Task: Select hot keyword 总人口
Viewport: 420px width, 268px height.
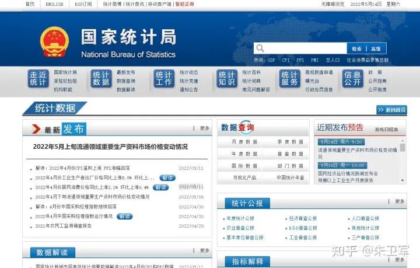Action: [332, 60]
